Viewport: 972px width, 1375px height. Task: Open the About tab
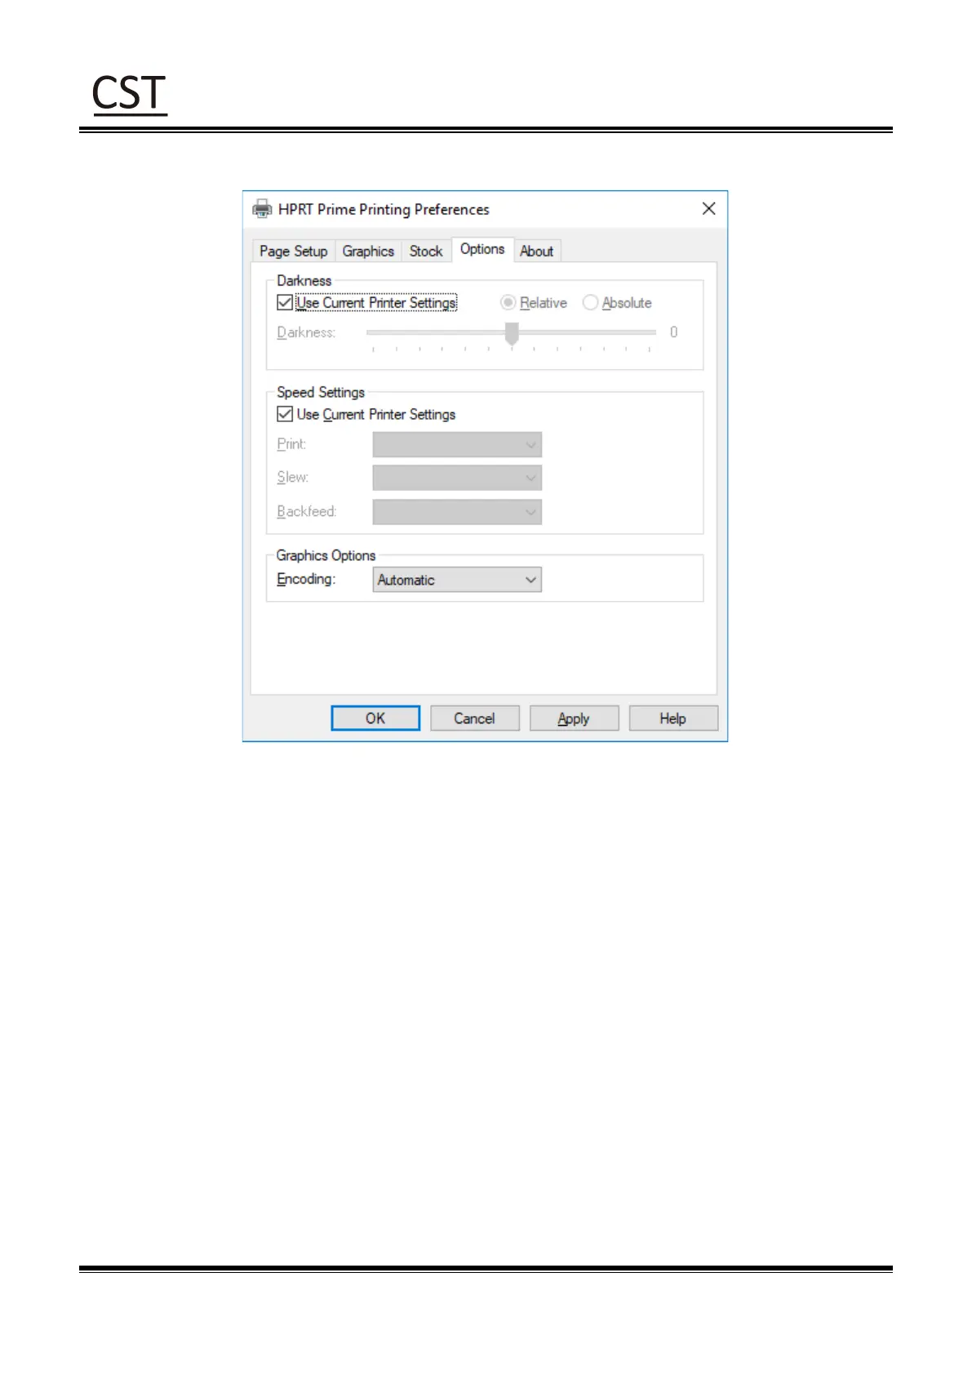tap(536, 251)
